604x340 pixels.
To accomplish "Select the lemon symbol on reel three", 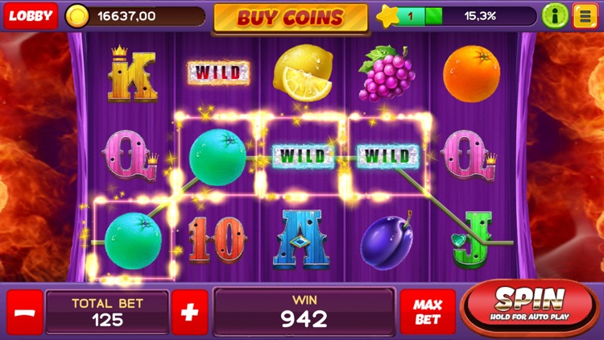I will pos(303,73).
